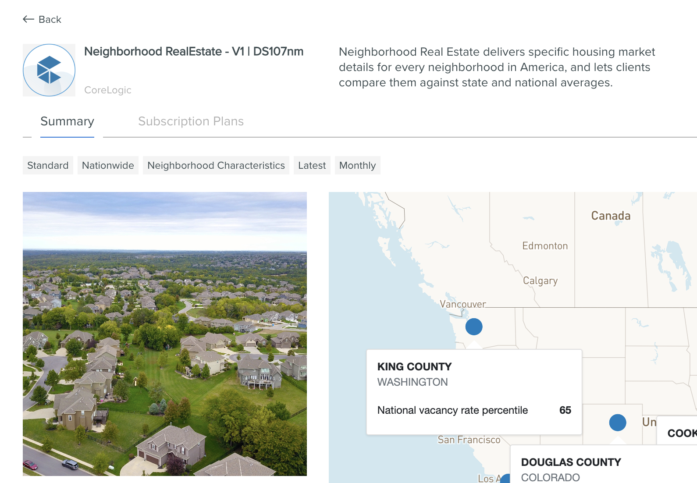Image resolution: width=697 pixels, height=483 pixels.
Task: Click the Monthly tag
Action: pos(357,165)
